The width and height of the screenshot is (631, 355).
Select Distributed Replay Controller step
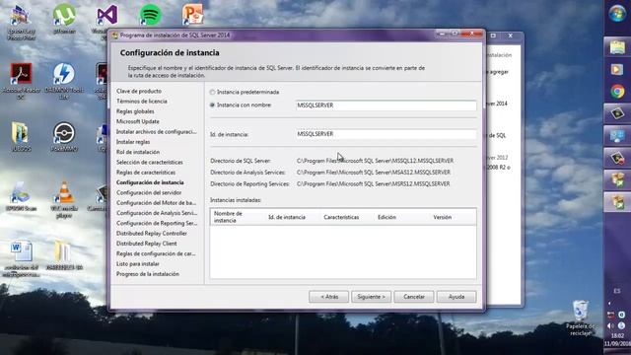click(152, 234)
